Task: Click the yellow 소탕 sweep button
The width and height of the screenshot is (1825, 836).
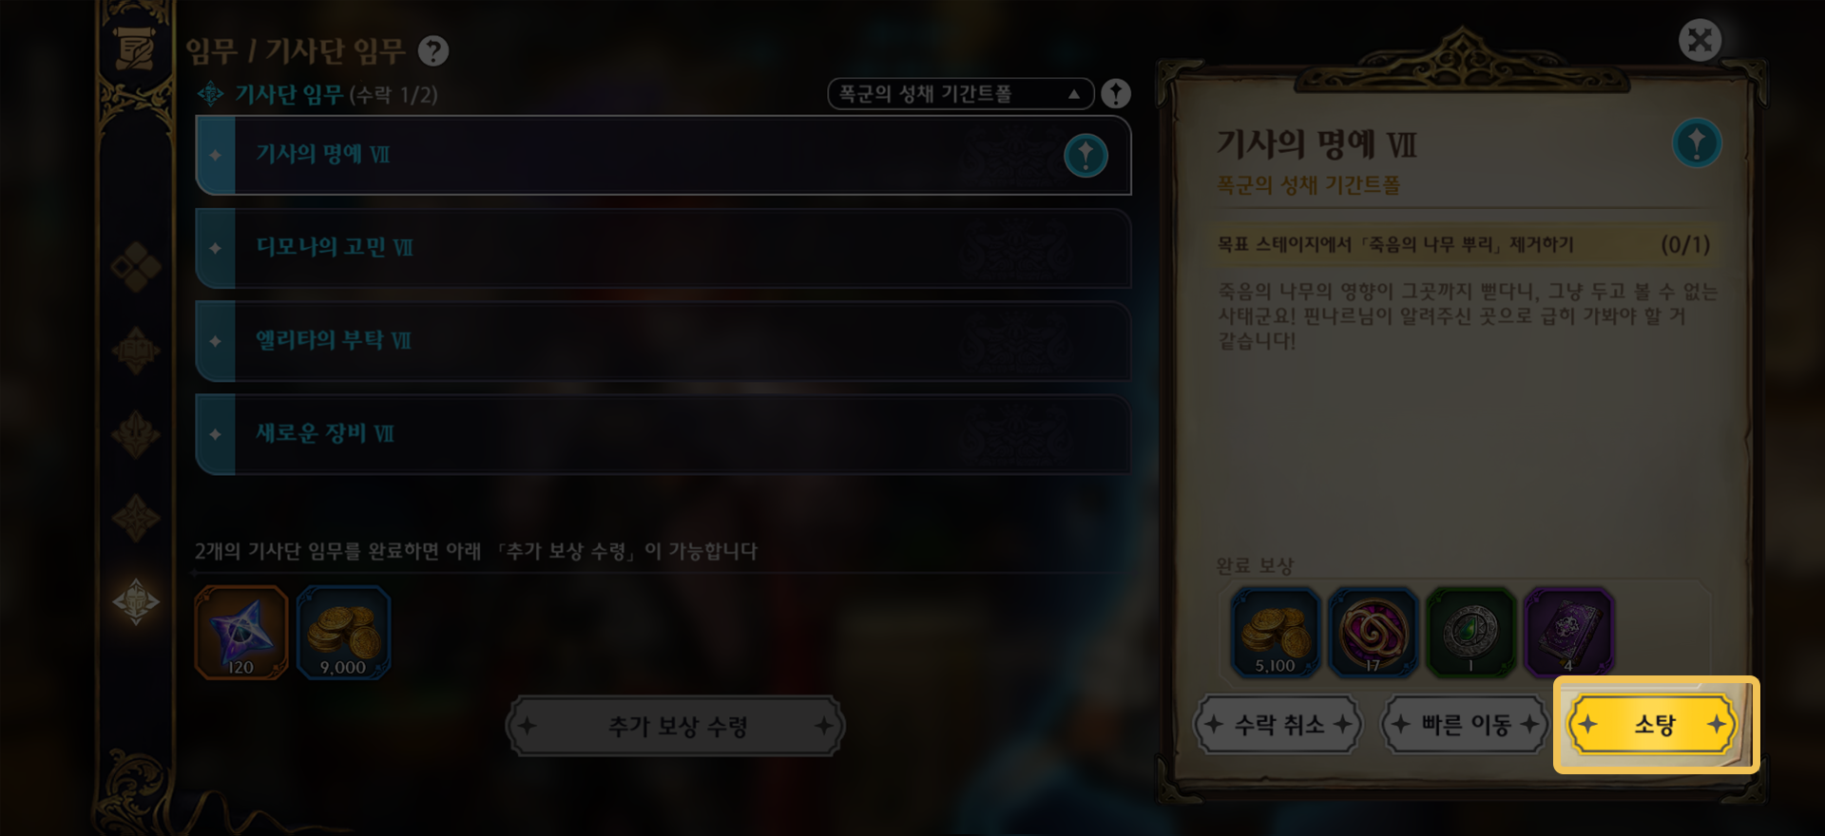Action: point(1654,725)
